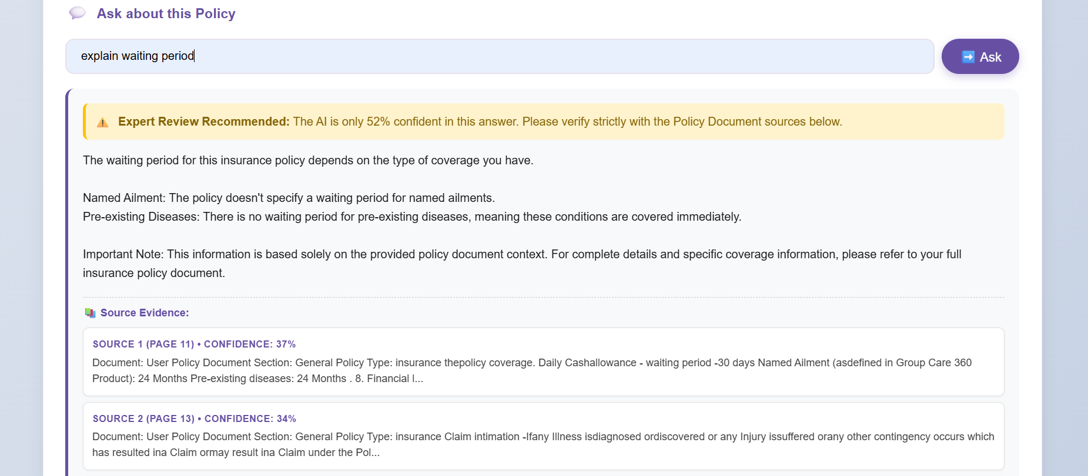The width and height of the screenshot is (1088, 476).
Task: Click the Ask button
Action: point(980,56)
